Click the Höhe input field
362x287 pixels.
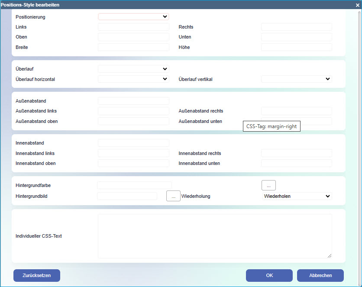[296, 47]
